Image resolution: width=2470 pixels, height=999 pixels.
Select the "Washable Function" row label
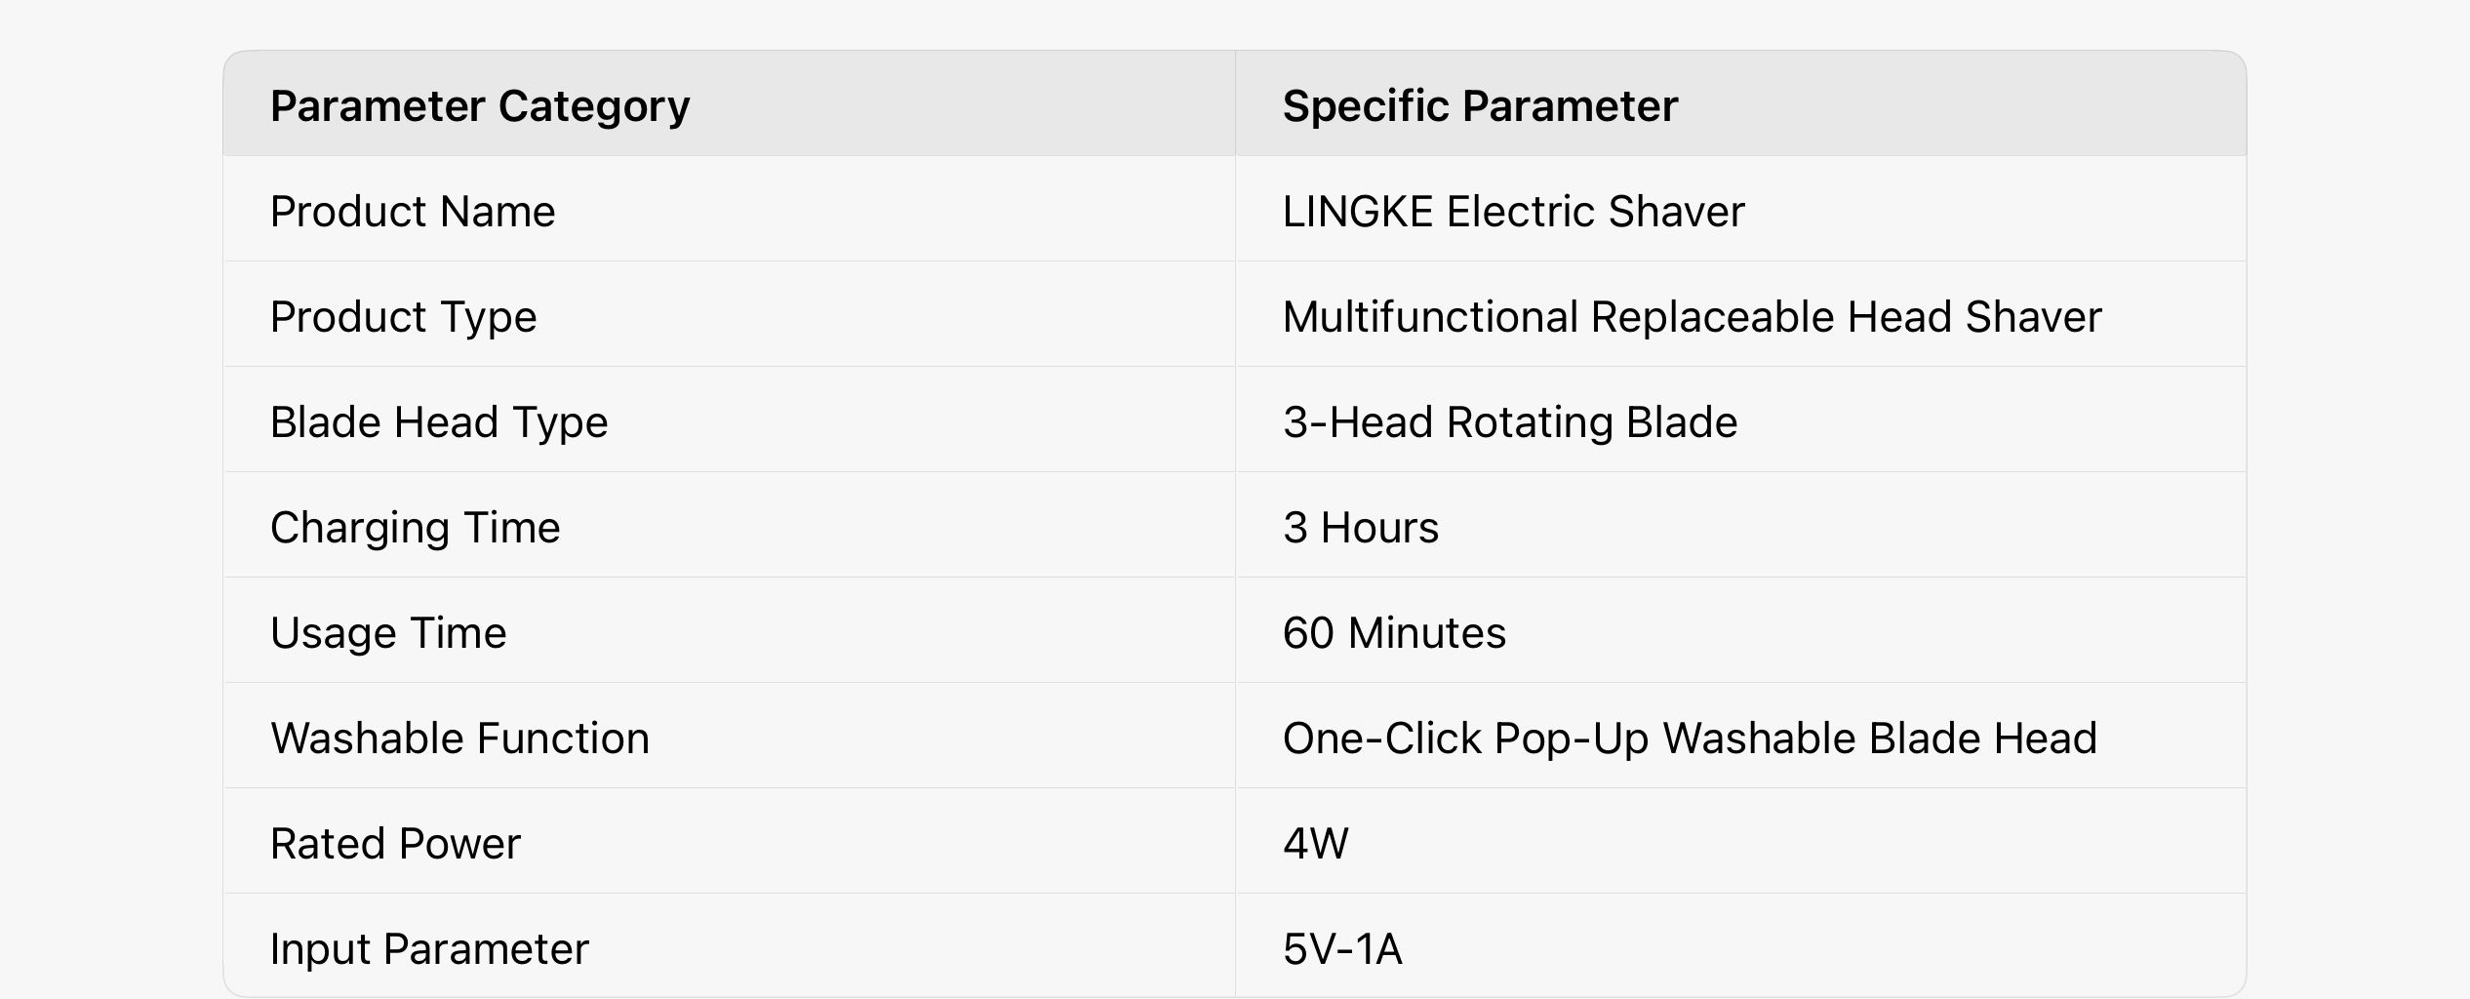tap(458, 739)
